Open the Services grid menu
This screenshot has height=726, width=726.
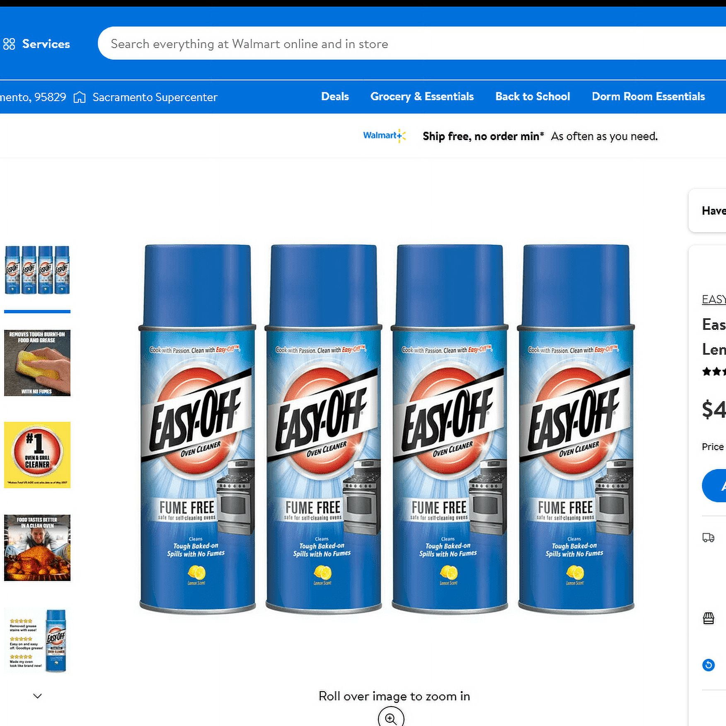point(36,44)
